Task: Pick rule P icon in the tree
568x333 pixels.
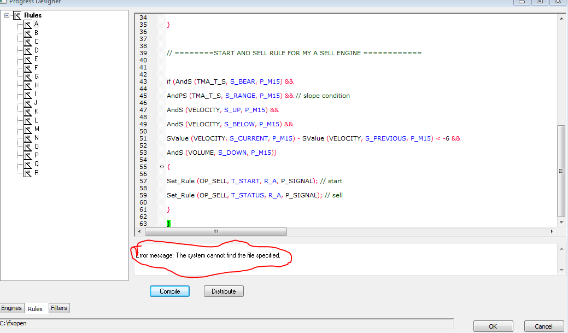Action: [x=28, y=156]
